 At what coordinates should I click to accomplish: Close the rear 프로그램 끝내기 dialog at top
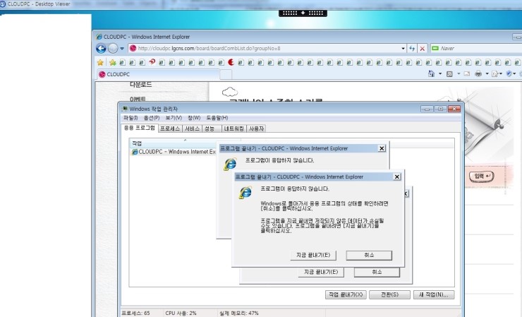coord(382,148)
